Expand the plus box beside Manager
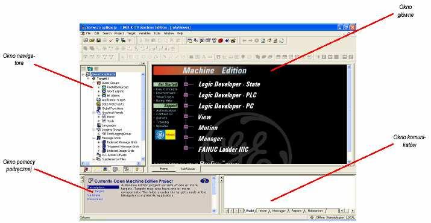 (x=186, y=137)
